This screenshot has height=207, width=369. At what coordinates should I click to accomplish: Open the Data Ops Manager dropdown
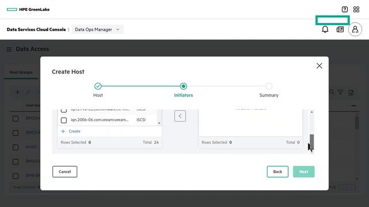[97, 29]
